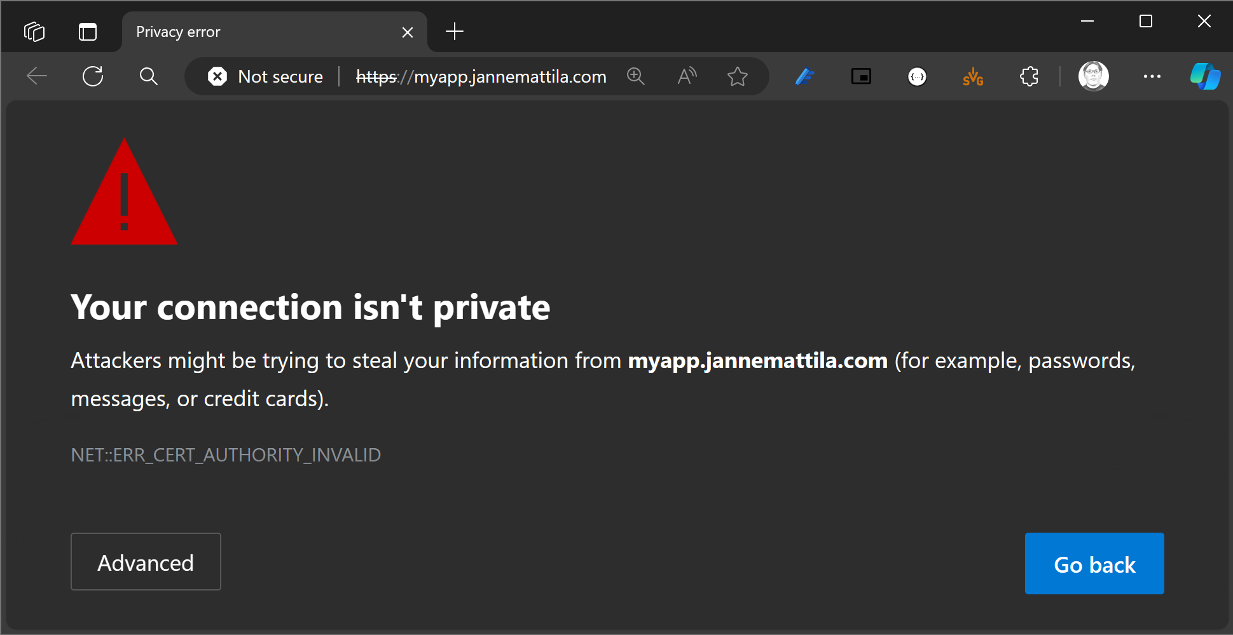This screenshot has width=1233, height=635.
Task: Add this page to favorites with star
Action: tap(738, 77)
